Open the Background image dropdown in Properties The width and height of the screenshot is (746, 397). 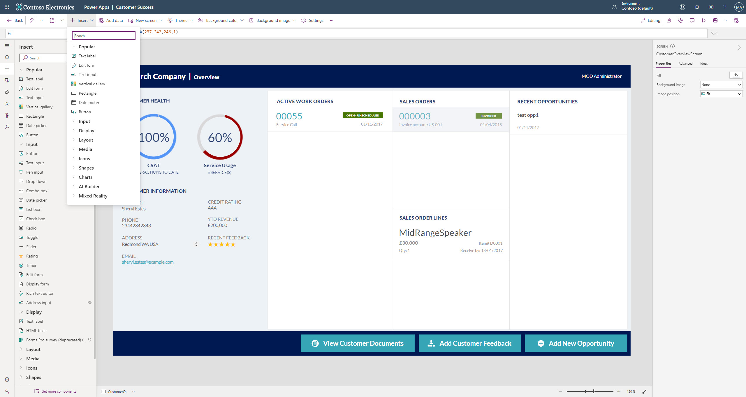point(721,85)
